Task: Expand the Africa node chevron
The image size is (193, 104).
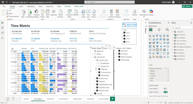Action: point(93,54)
